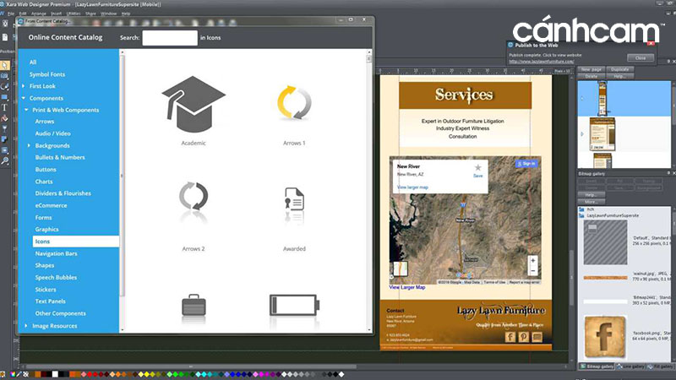Switch to Bitmap gallery tab
This screenshot has width=676, height=380.
point(597,366)
